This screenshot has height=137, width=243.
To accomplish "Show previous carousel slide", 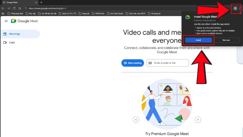I will [136, 120].
